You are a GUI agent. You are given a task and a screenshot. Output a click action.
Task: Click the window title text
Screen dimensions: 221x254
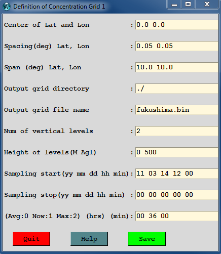click(59, 7)
